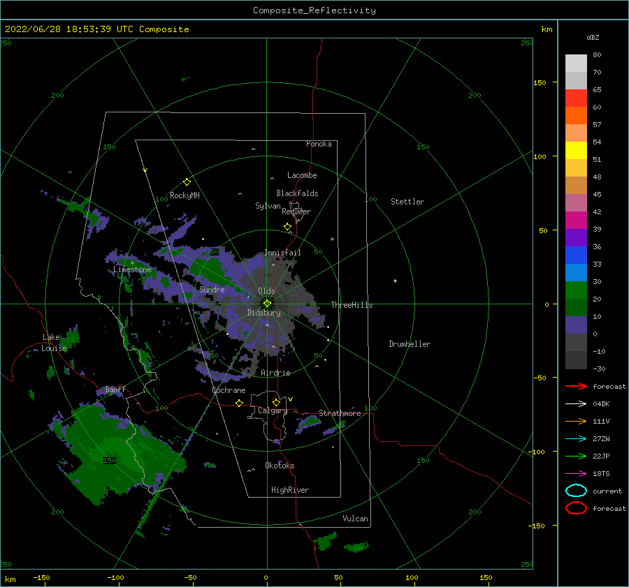Image resolution: width=629 pixels, height=587 pixels.
Task: Click the Lacombe city label
Action: pyautogui.click(x=302, y=175)
